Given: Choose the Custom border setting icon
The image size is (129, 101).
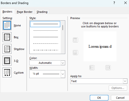Looking at the screenshot, I should [7, 72].
